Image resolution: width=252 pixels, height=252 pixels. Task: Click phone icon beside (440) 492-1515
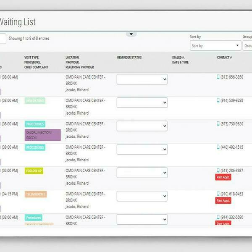coord(218,147)
